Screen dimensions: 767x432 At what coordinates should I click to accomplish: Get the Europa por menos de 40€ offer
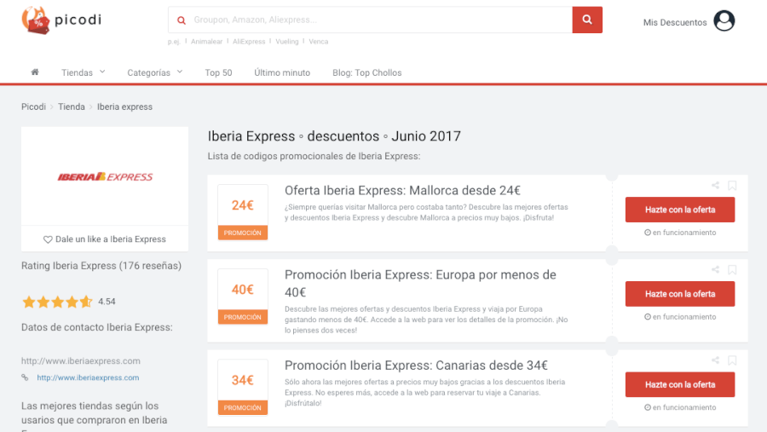click(x=680, y=294)
